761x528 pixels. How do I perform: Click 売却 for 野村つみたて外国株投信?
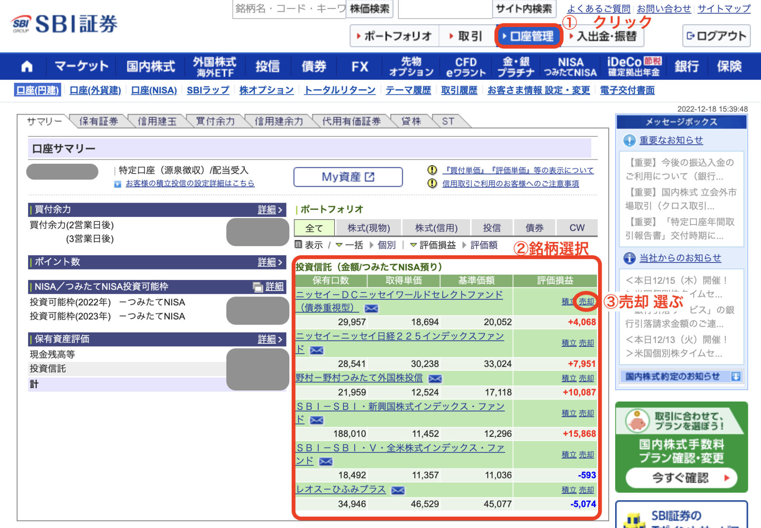click(586, 379)
